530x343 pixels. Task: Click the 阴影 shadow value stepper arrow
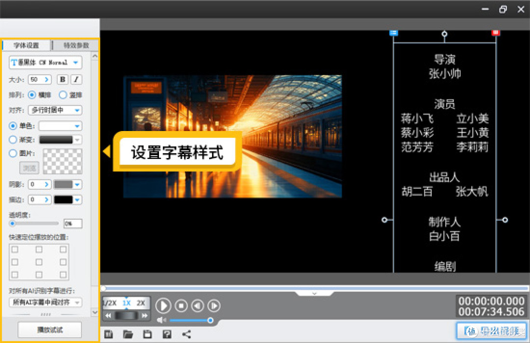pyautogui.click(x=47, y=185)
